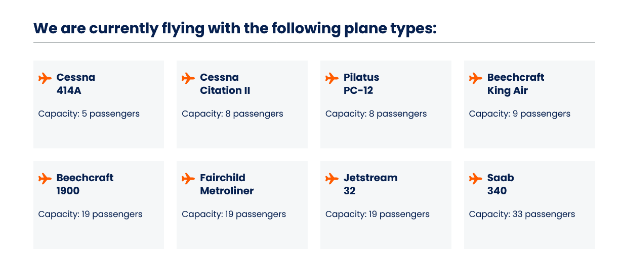Click the plane icon next to Cessna Citation II

tap(188, 78)
